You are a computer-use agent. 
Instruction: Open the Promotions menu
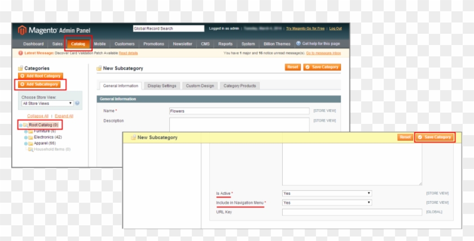[153, 44]
